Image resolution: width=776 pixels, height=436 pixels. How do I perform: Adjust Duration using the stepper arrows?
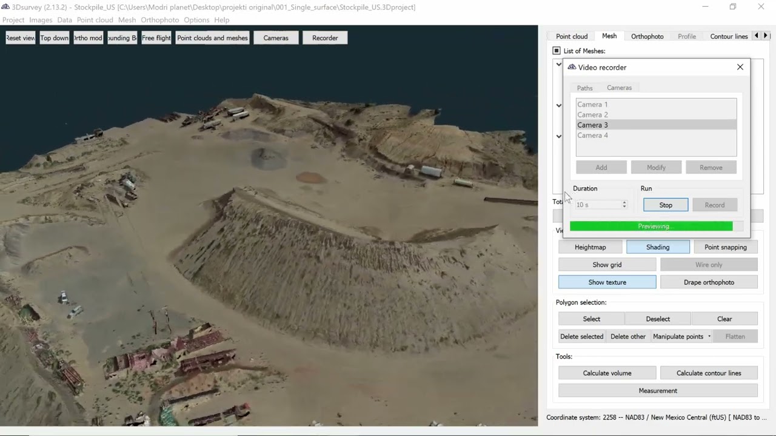pos(624,205)
